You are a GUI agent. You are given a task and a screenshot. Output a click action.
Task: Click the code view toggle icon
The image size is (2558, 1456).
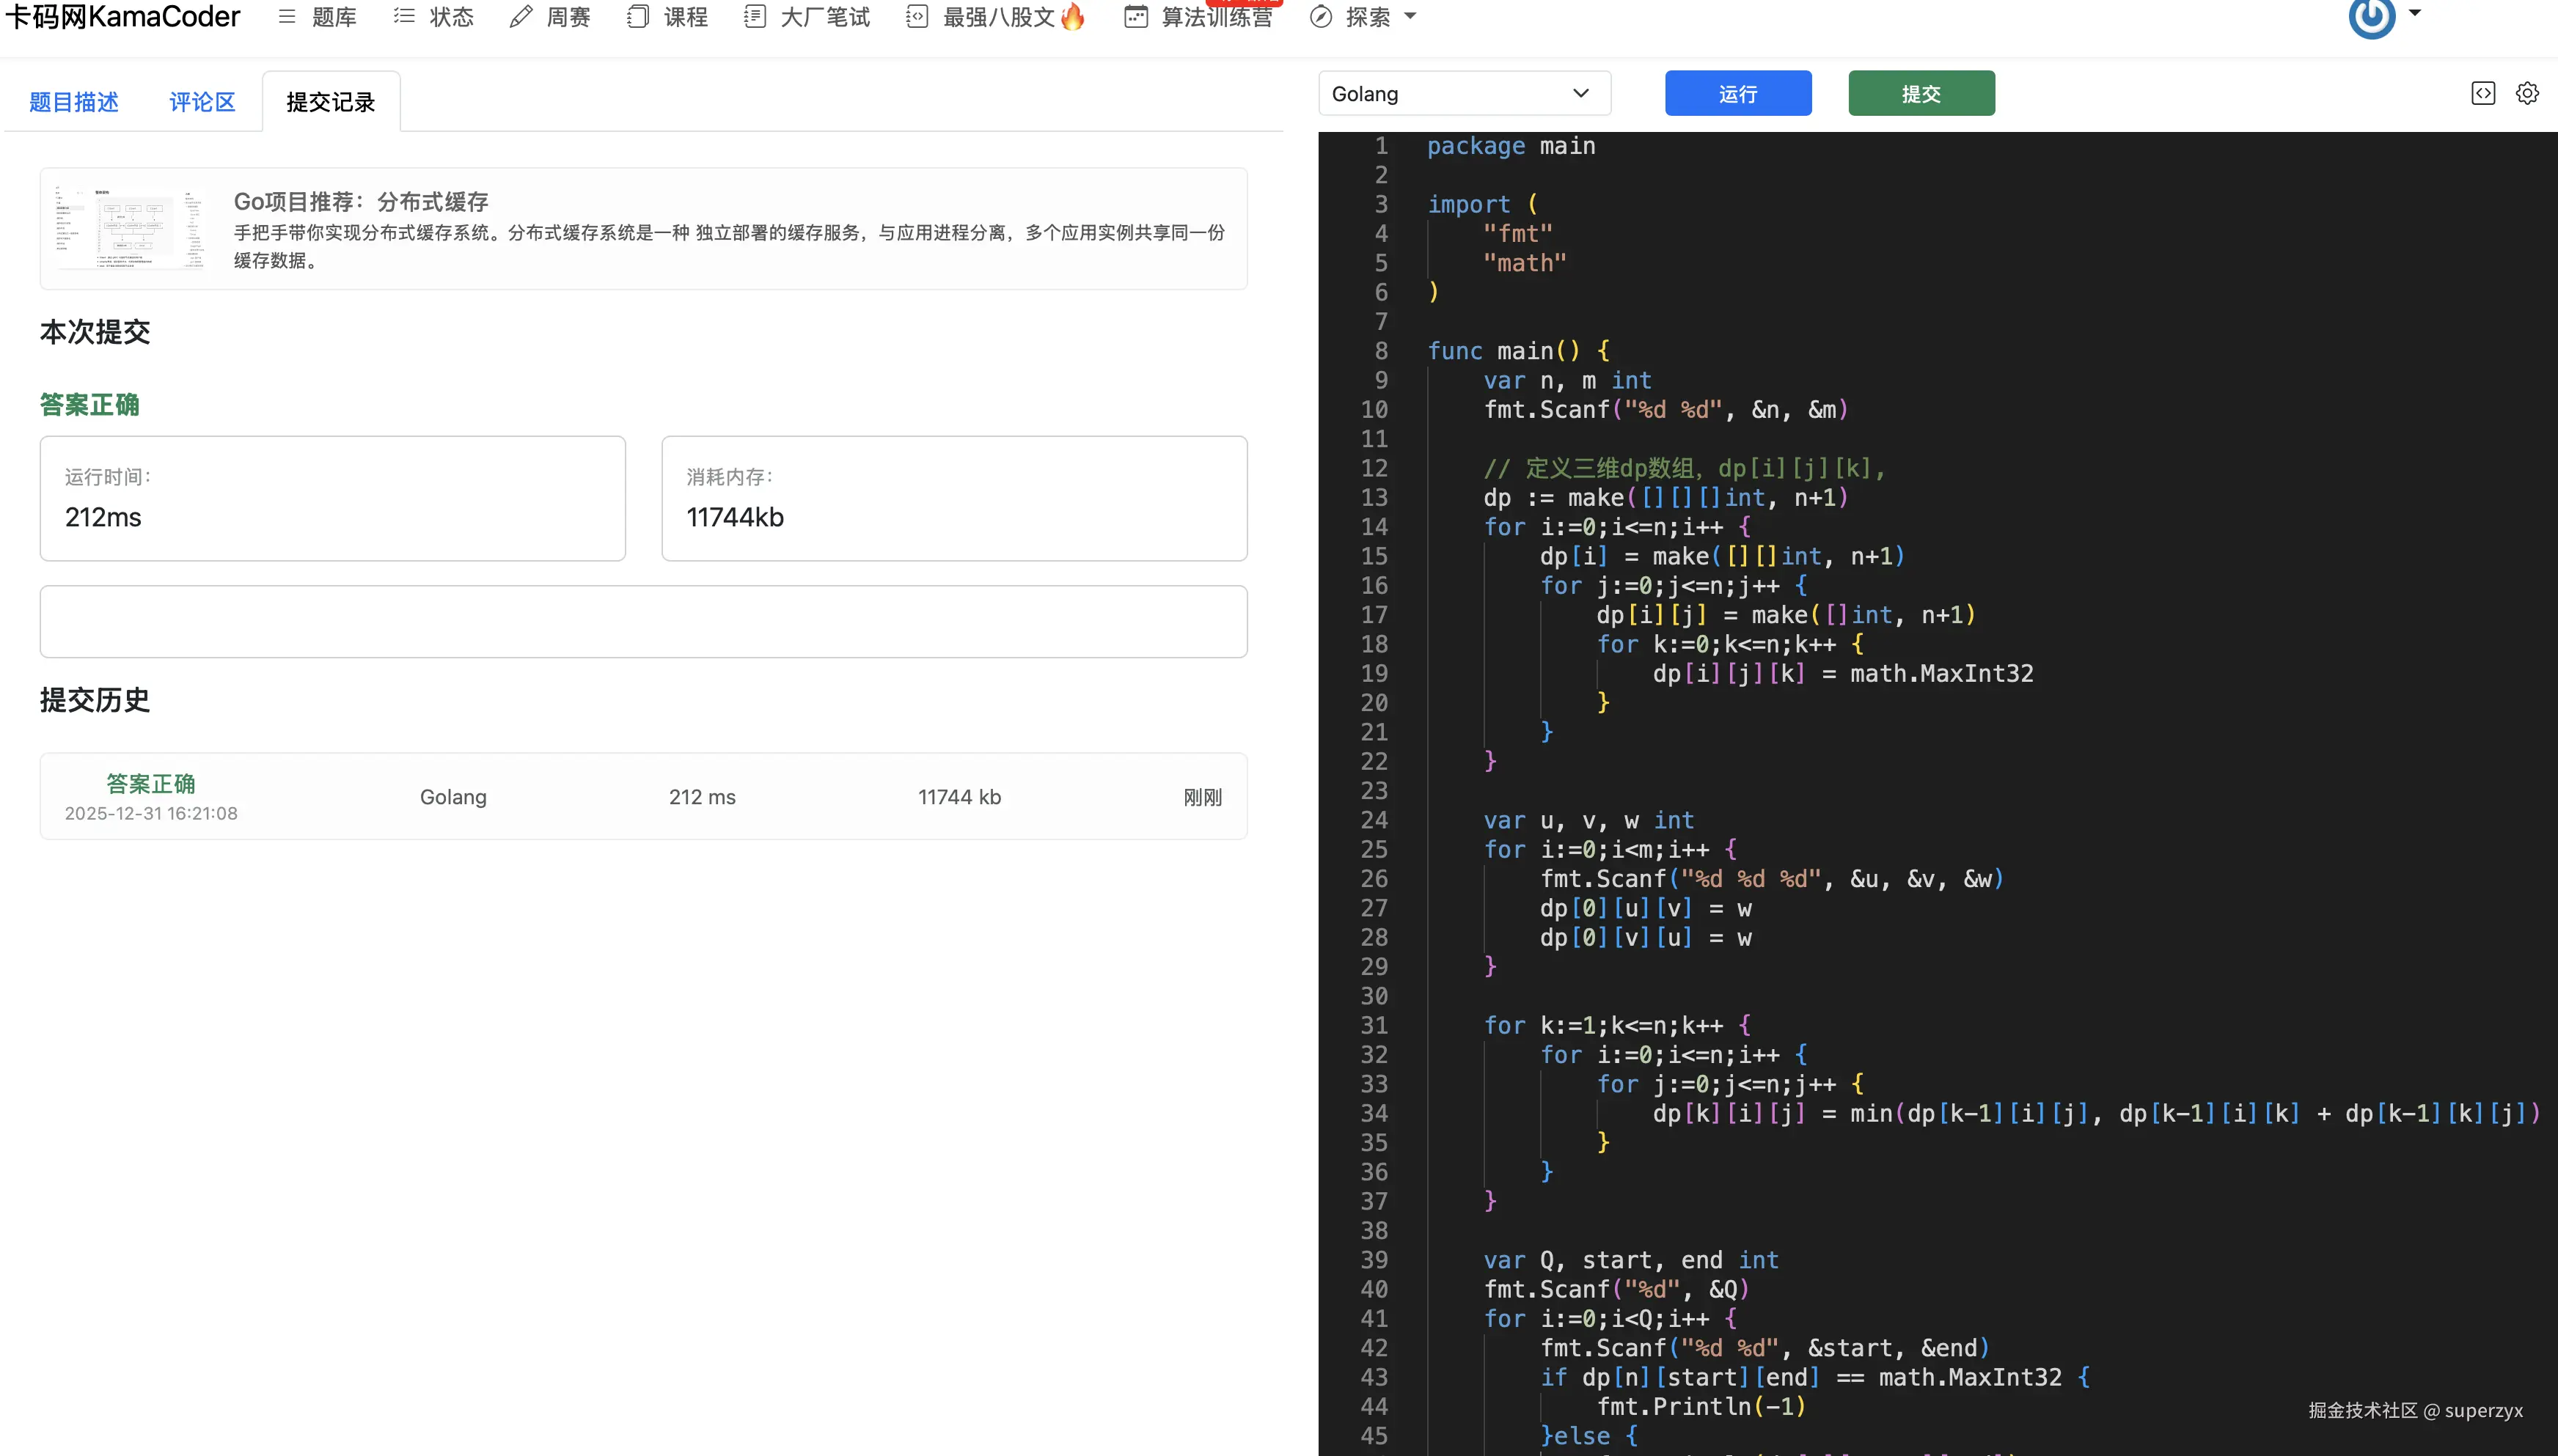click(x=2483, y=93)
